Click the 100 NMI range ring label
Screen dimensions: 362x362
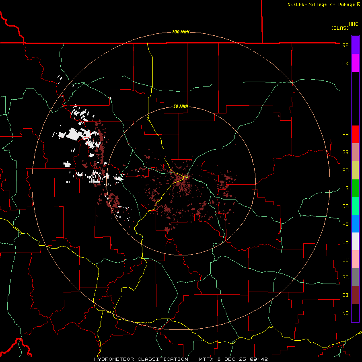[x=181, y=32]
